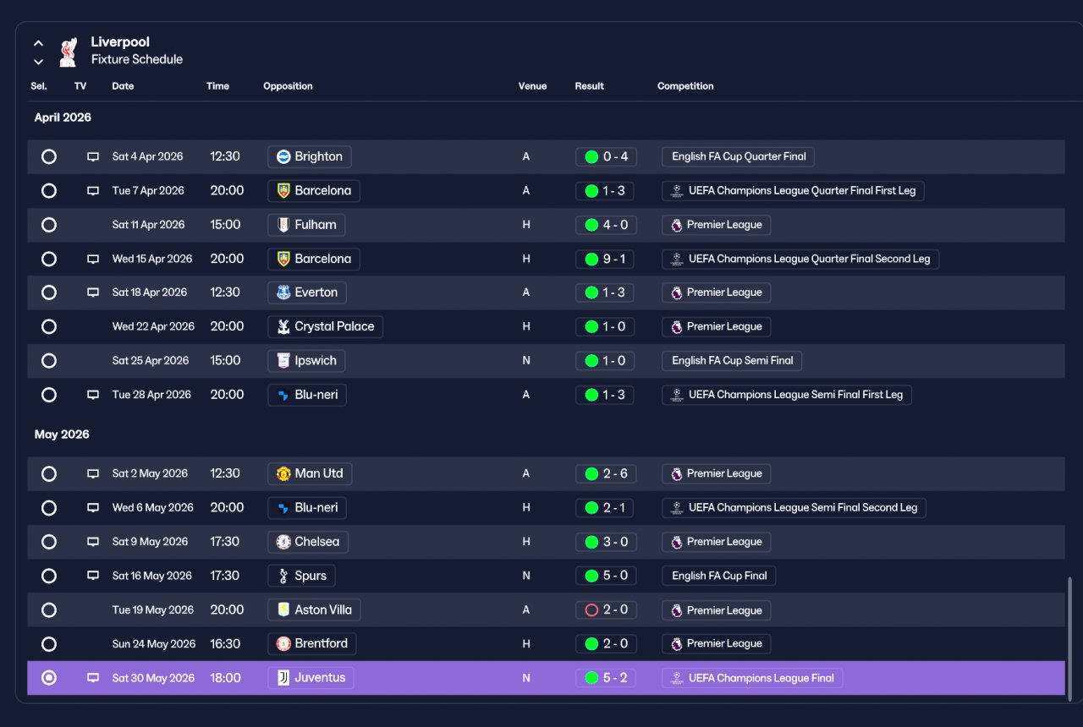Click the Premier League logo in Fulham row
Viewport: 1083px width, 727px height.
click(x=676, y=225)
